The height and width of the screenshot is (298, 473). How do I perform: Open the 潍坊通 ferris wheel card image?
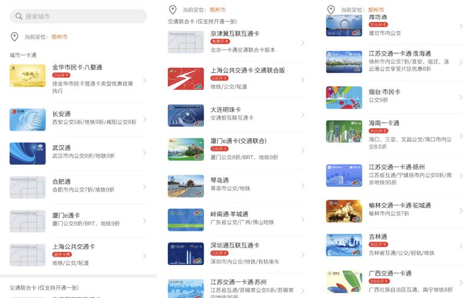click(x=344, y=26)
